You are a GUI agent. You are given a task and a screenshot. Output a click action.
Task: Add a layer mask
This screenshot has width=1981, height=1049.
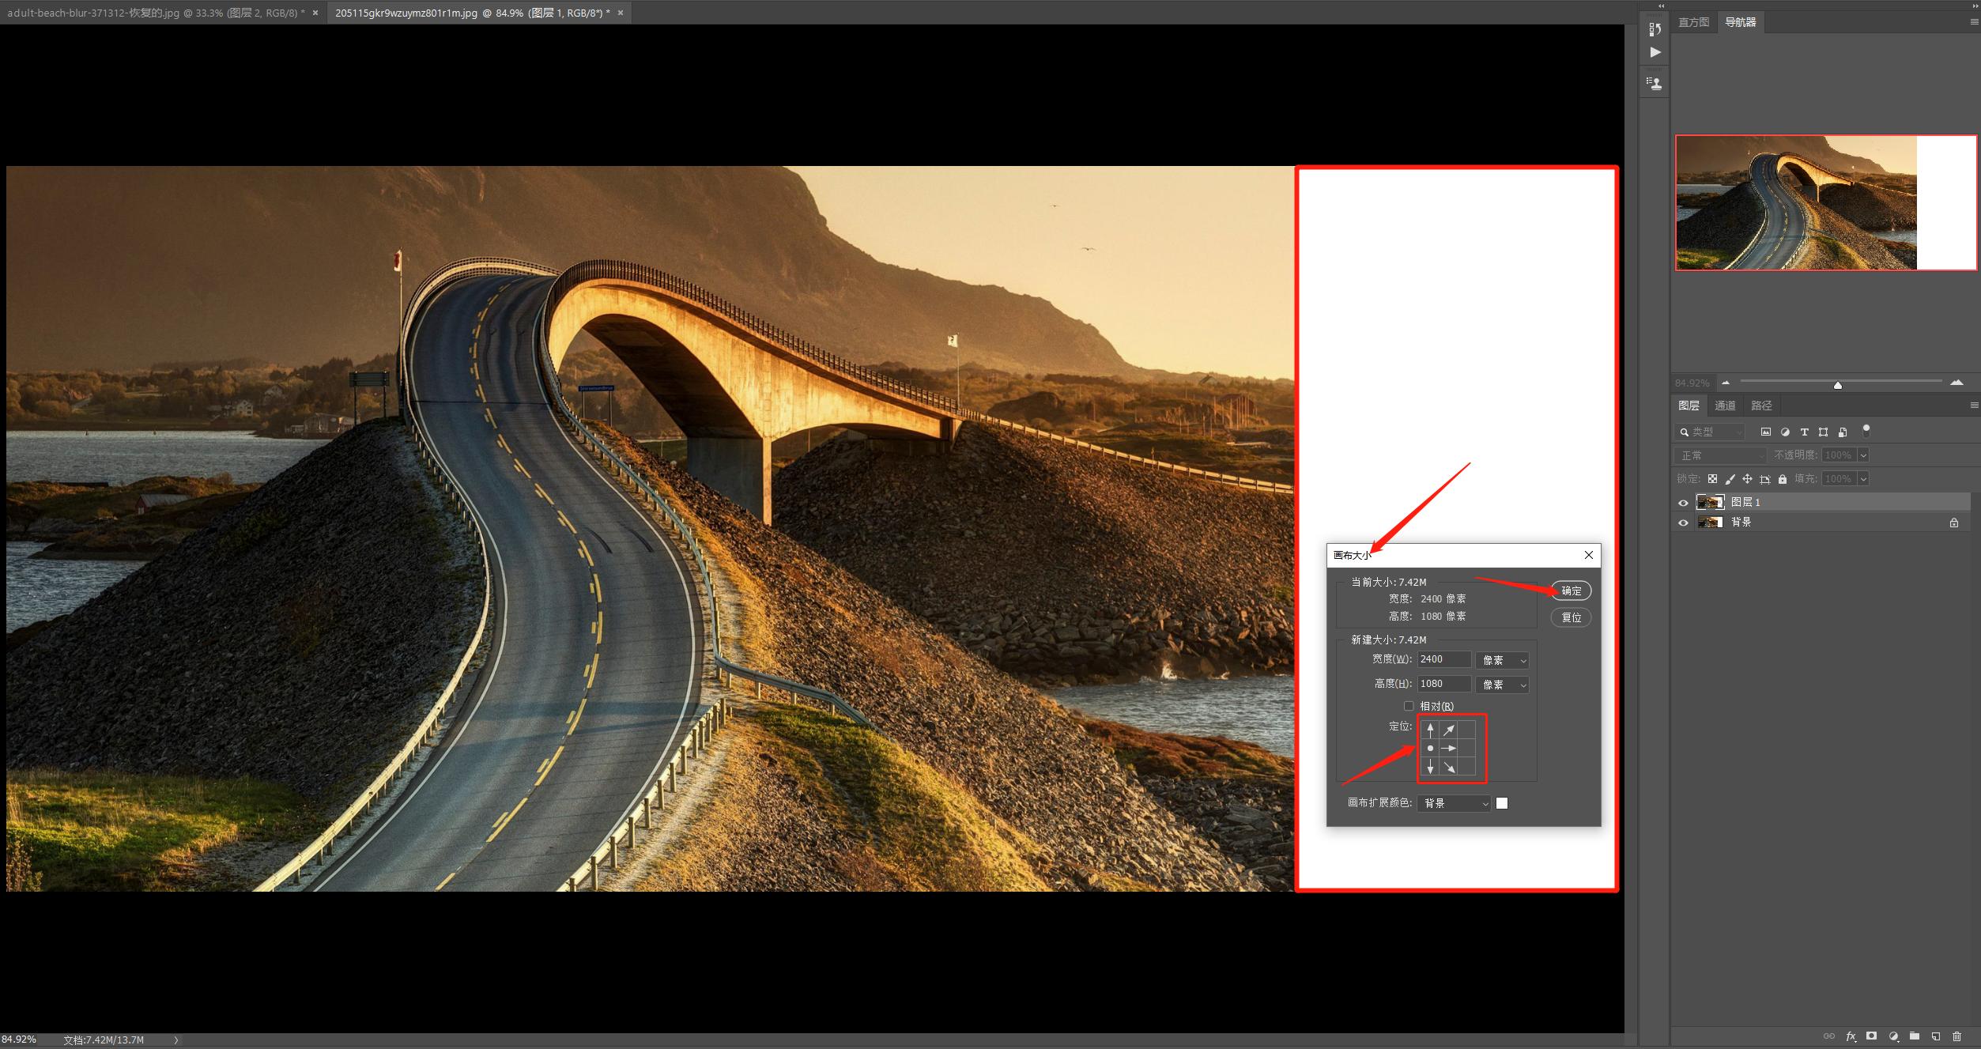coord(1871,1036)
